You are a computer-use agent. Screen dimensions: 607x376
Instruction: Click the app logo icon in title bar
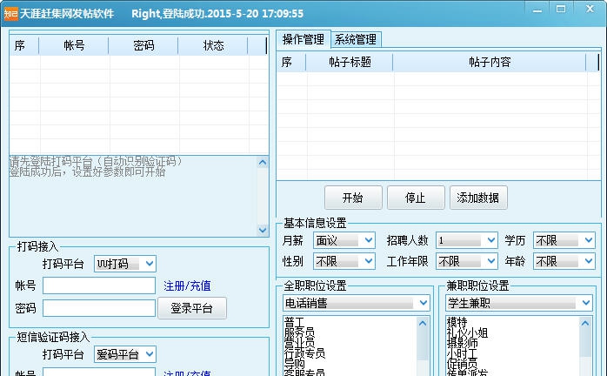coord(10,13)
